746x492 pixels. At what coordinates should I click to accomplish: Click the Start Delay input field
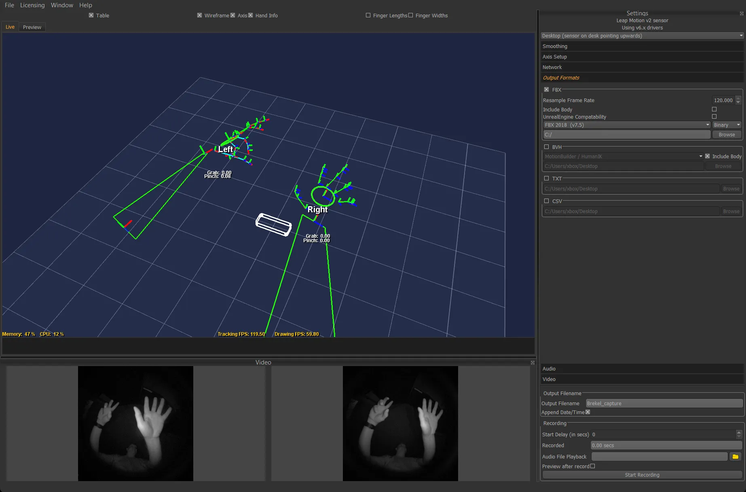coord(663,434)
